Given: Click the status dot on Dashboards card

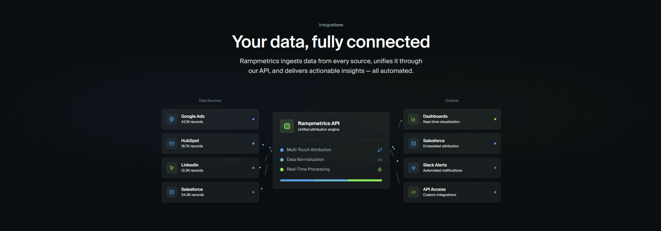Looking at the screenshot, I should (x=495, y=119).
